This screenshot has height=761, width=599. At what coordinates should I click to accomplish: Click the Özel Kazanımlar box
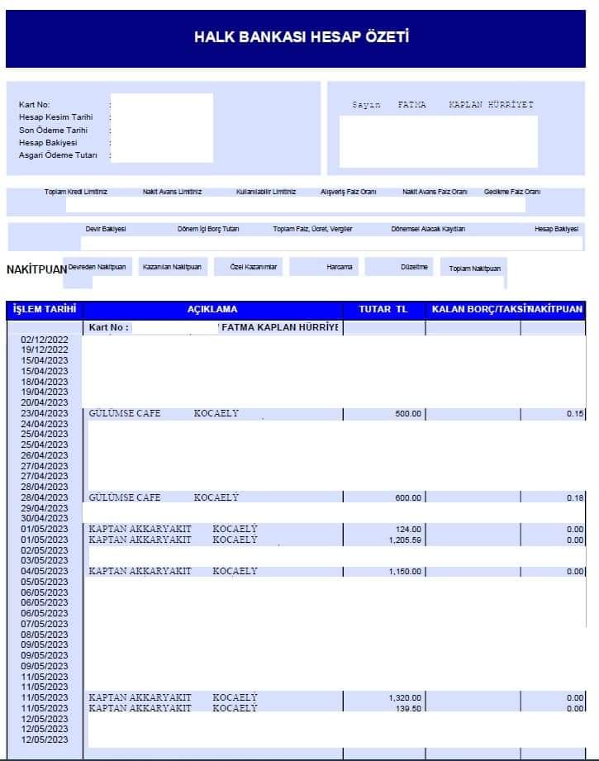pyautogui.click(x=249, y=267)
